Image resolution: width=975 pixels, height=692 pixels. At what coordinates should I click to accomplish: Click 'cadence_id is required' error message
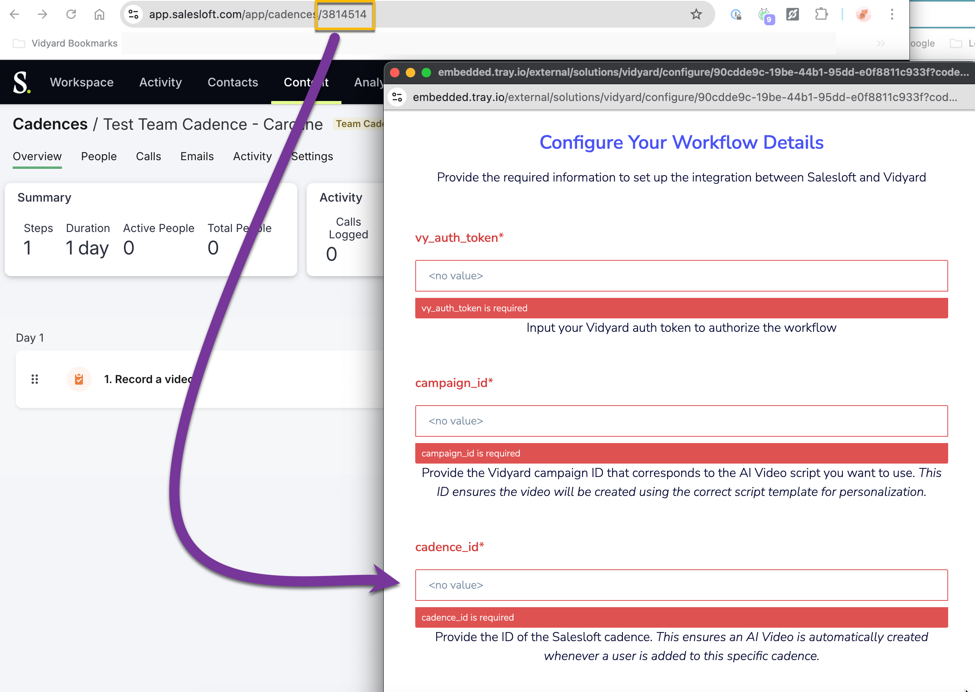(x=681, y=617)
